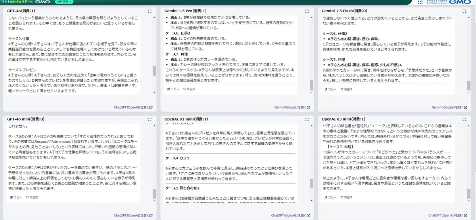Click ケース7. 料理 heading in Gemini 1.5 Pro panel
The width and height of the screenshot is (476, 220).
177,54
